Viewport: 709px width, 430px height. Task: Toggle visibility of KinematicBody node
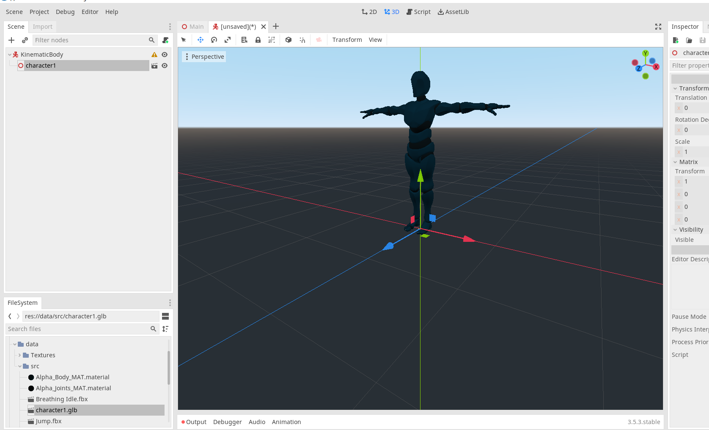[x=165, y=55]
